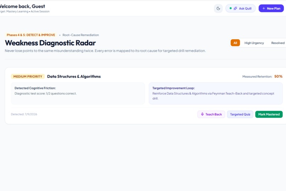Image resolution: width=286 pixels, height=191 pixels.
Task: Click the Data Structures & Algorithms title
Action: pyautogui.click(x=74, y=76)
